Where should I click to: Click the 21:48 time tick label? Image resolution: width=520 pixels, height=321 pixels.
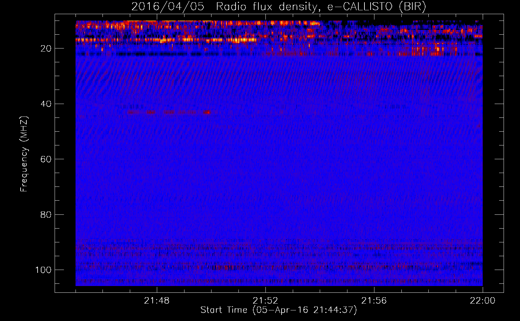pos(157,301)
